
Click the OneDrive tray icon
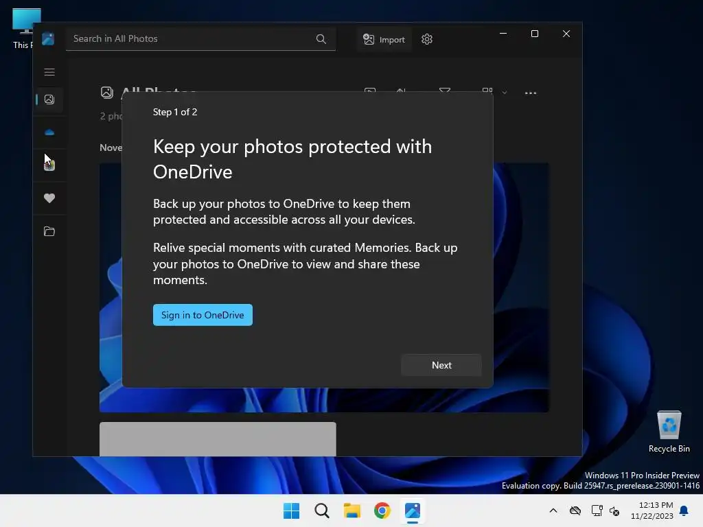click(x=575, y=511)
